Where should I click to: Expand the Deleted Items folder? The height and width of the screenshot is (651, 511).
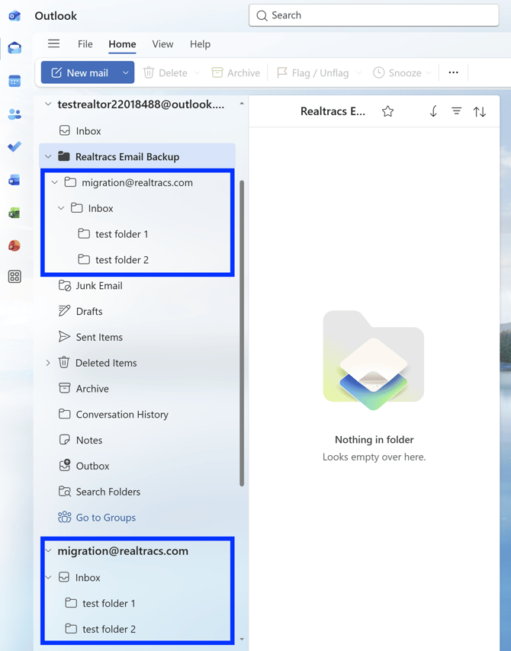48,363
